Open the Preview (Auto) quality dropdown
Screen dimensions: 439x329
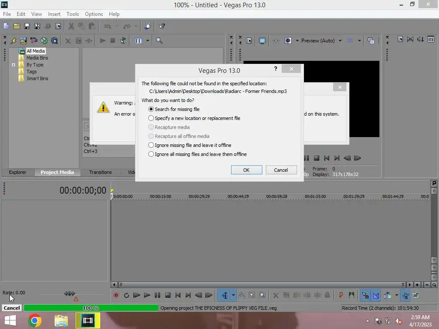click(x=322, y=41)
